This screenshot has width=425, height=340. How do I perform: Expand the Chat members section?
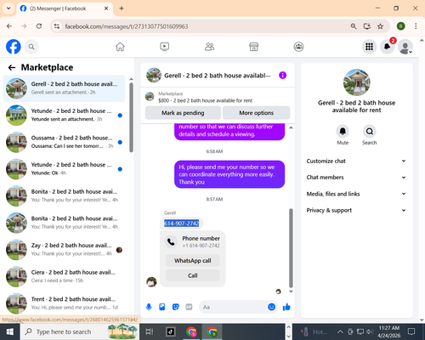click(356, 178)
